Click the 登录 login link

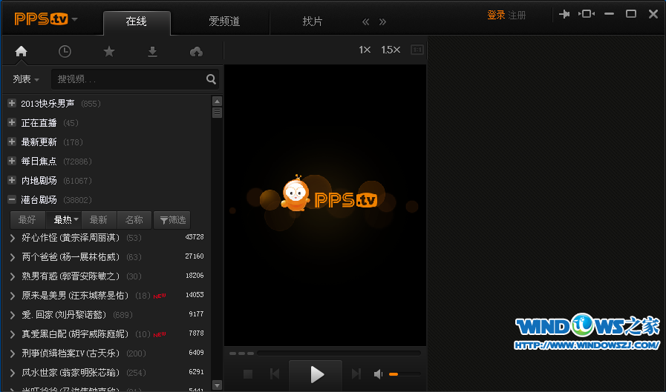pos(495,15)
